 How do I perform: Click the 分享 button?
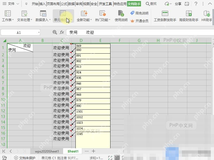pos(178,4)
